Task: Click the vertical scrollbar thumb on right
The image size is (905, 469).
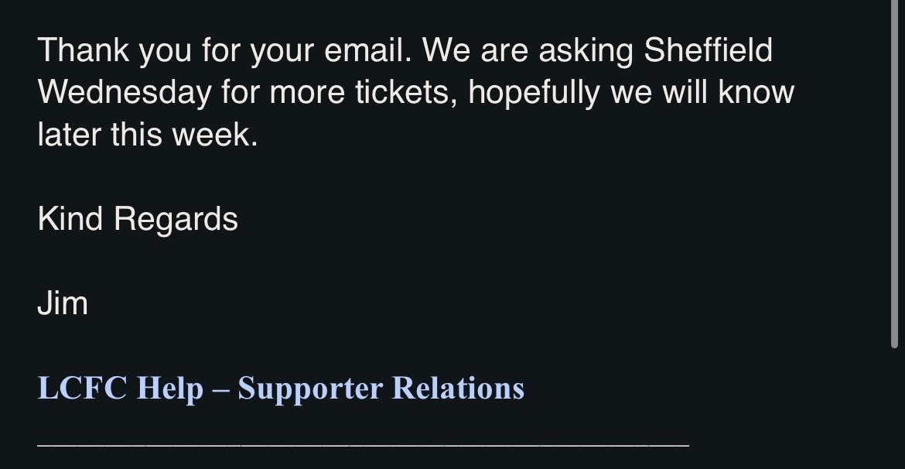Action: (894, 173)
